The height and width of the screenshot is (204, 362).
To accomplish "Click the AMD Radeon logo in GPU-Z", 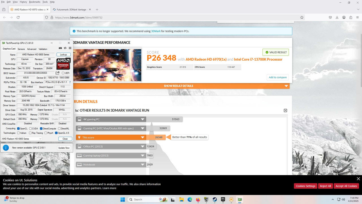I will click(x=64, y=64).
